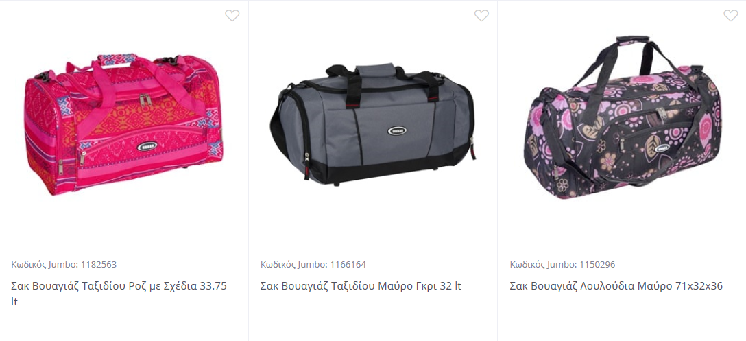Image resolution: width=746 pixels, height=341 pixels.
Task: Click the oval logo badge on grey bag
Action: click(396, 130)
